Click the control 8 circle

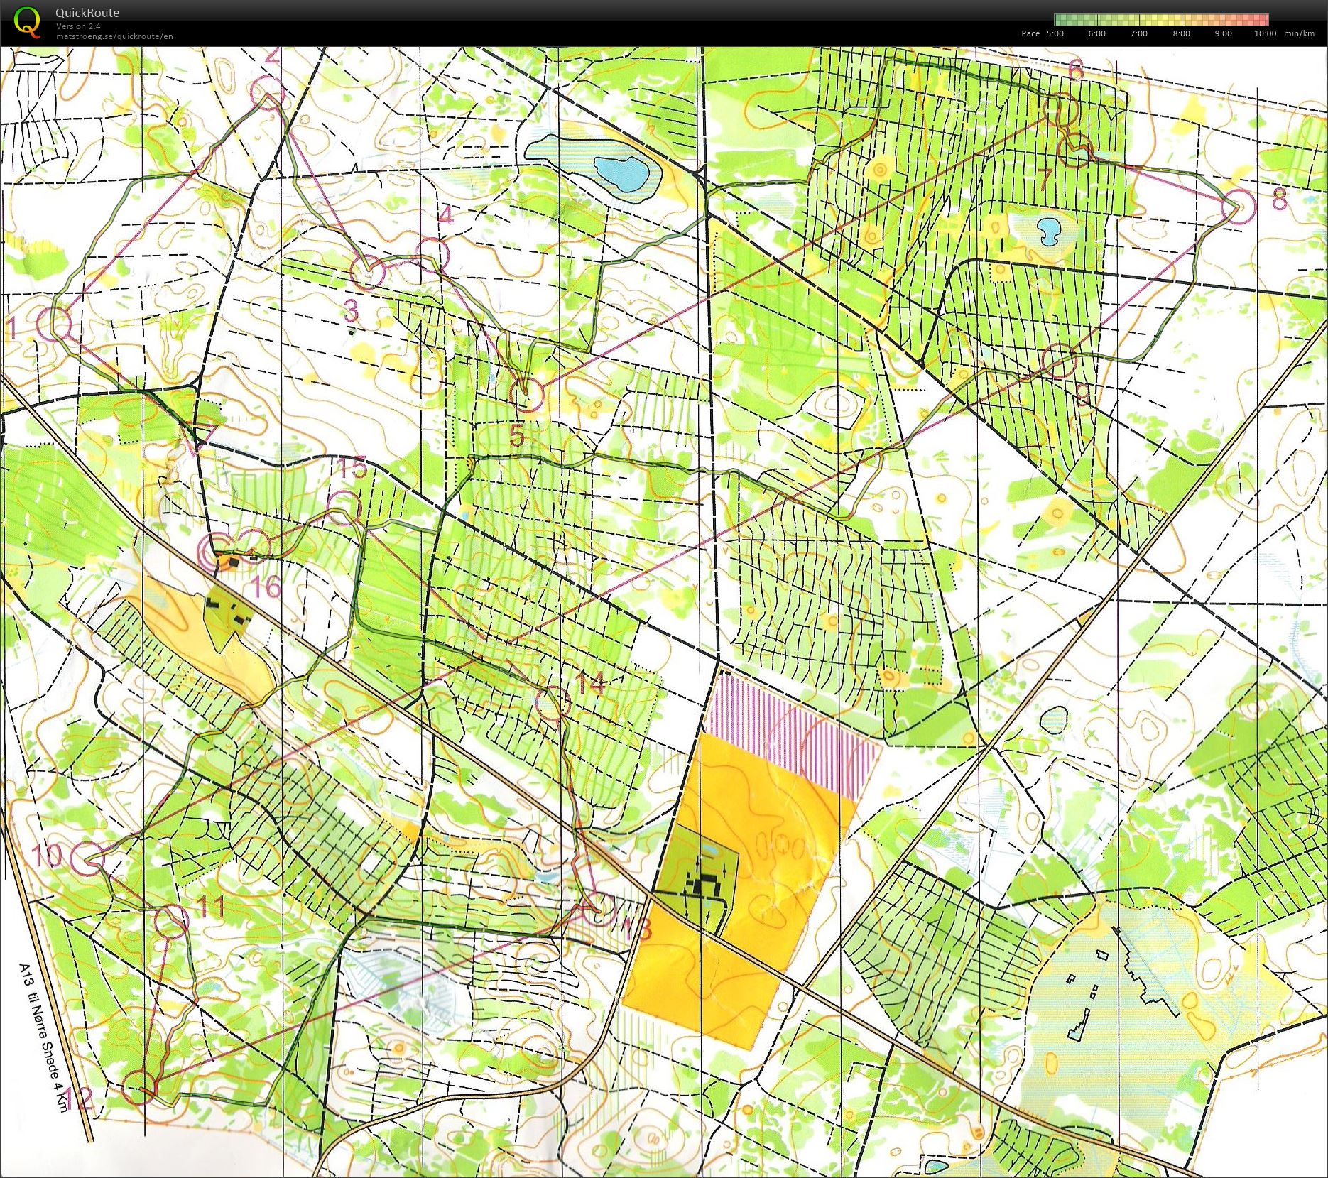coord(1239,207)
